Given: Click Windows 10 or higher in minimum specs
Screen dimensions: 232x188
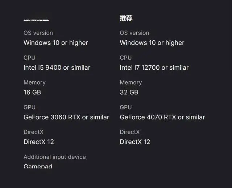Looking at the screenshot, I should click(56, 43).
